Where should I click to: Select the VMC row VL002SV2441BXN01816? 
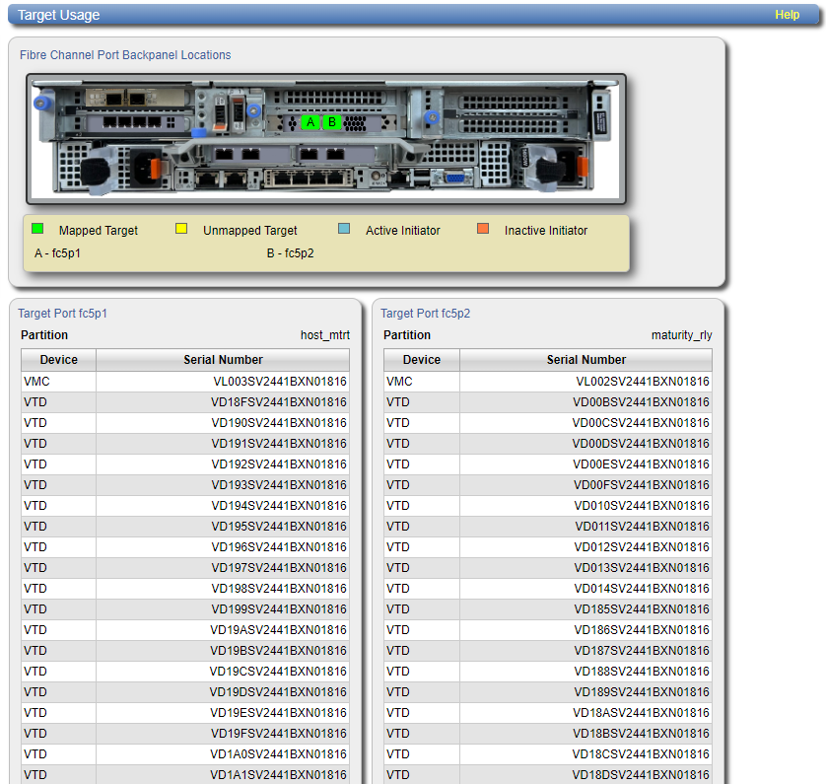(x=642, y=382)
